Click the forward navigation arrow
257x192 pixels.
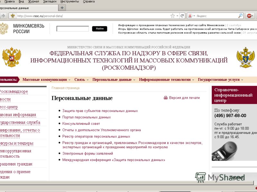[3, 16]
